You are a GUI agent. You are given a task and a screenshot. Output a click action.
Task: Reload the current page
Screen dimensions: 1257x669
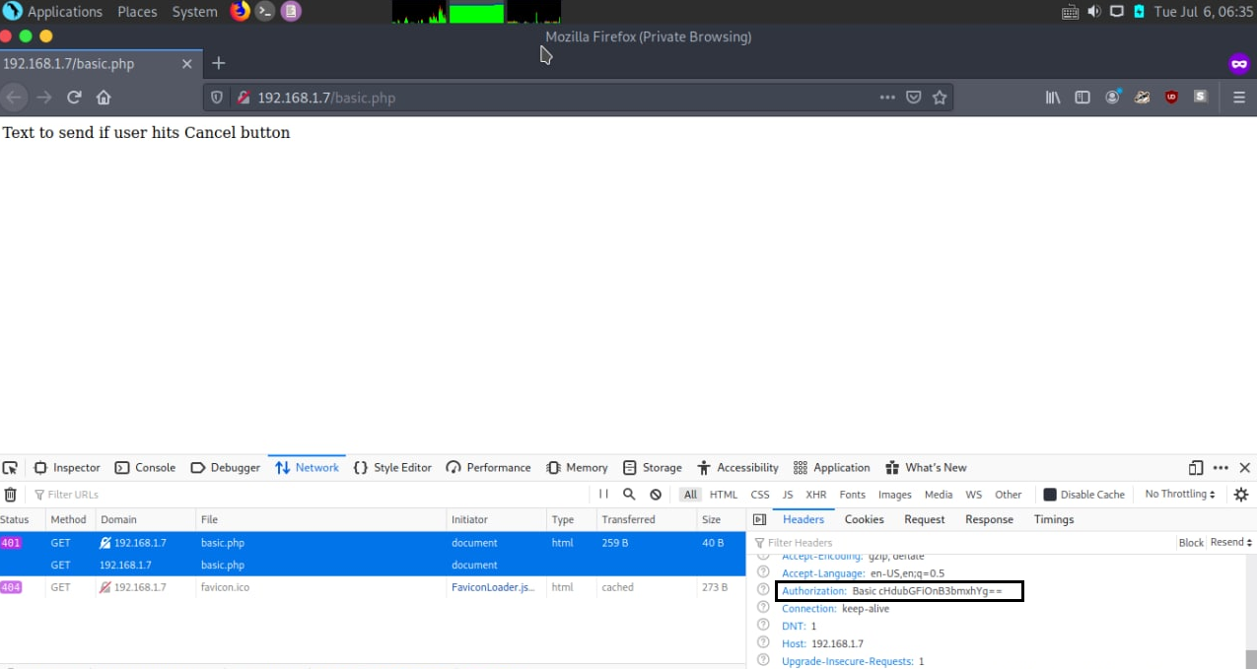(x=74, y=98)
